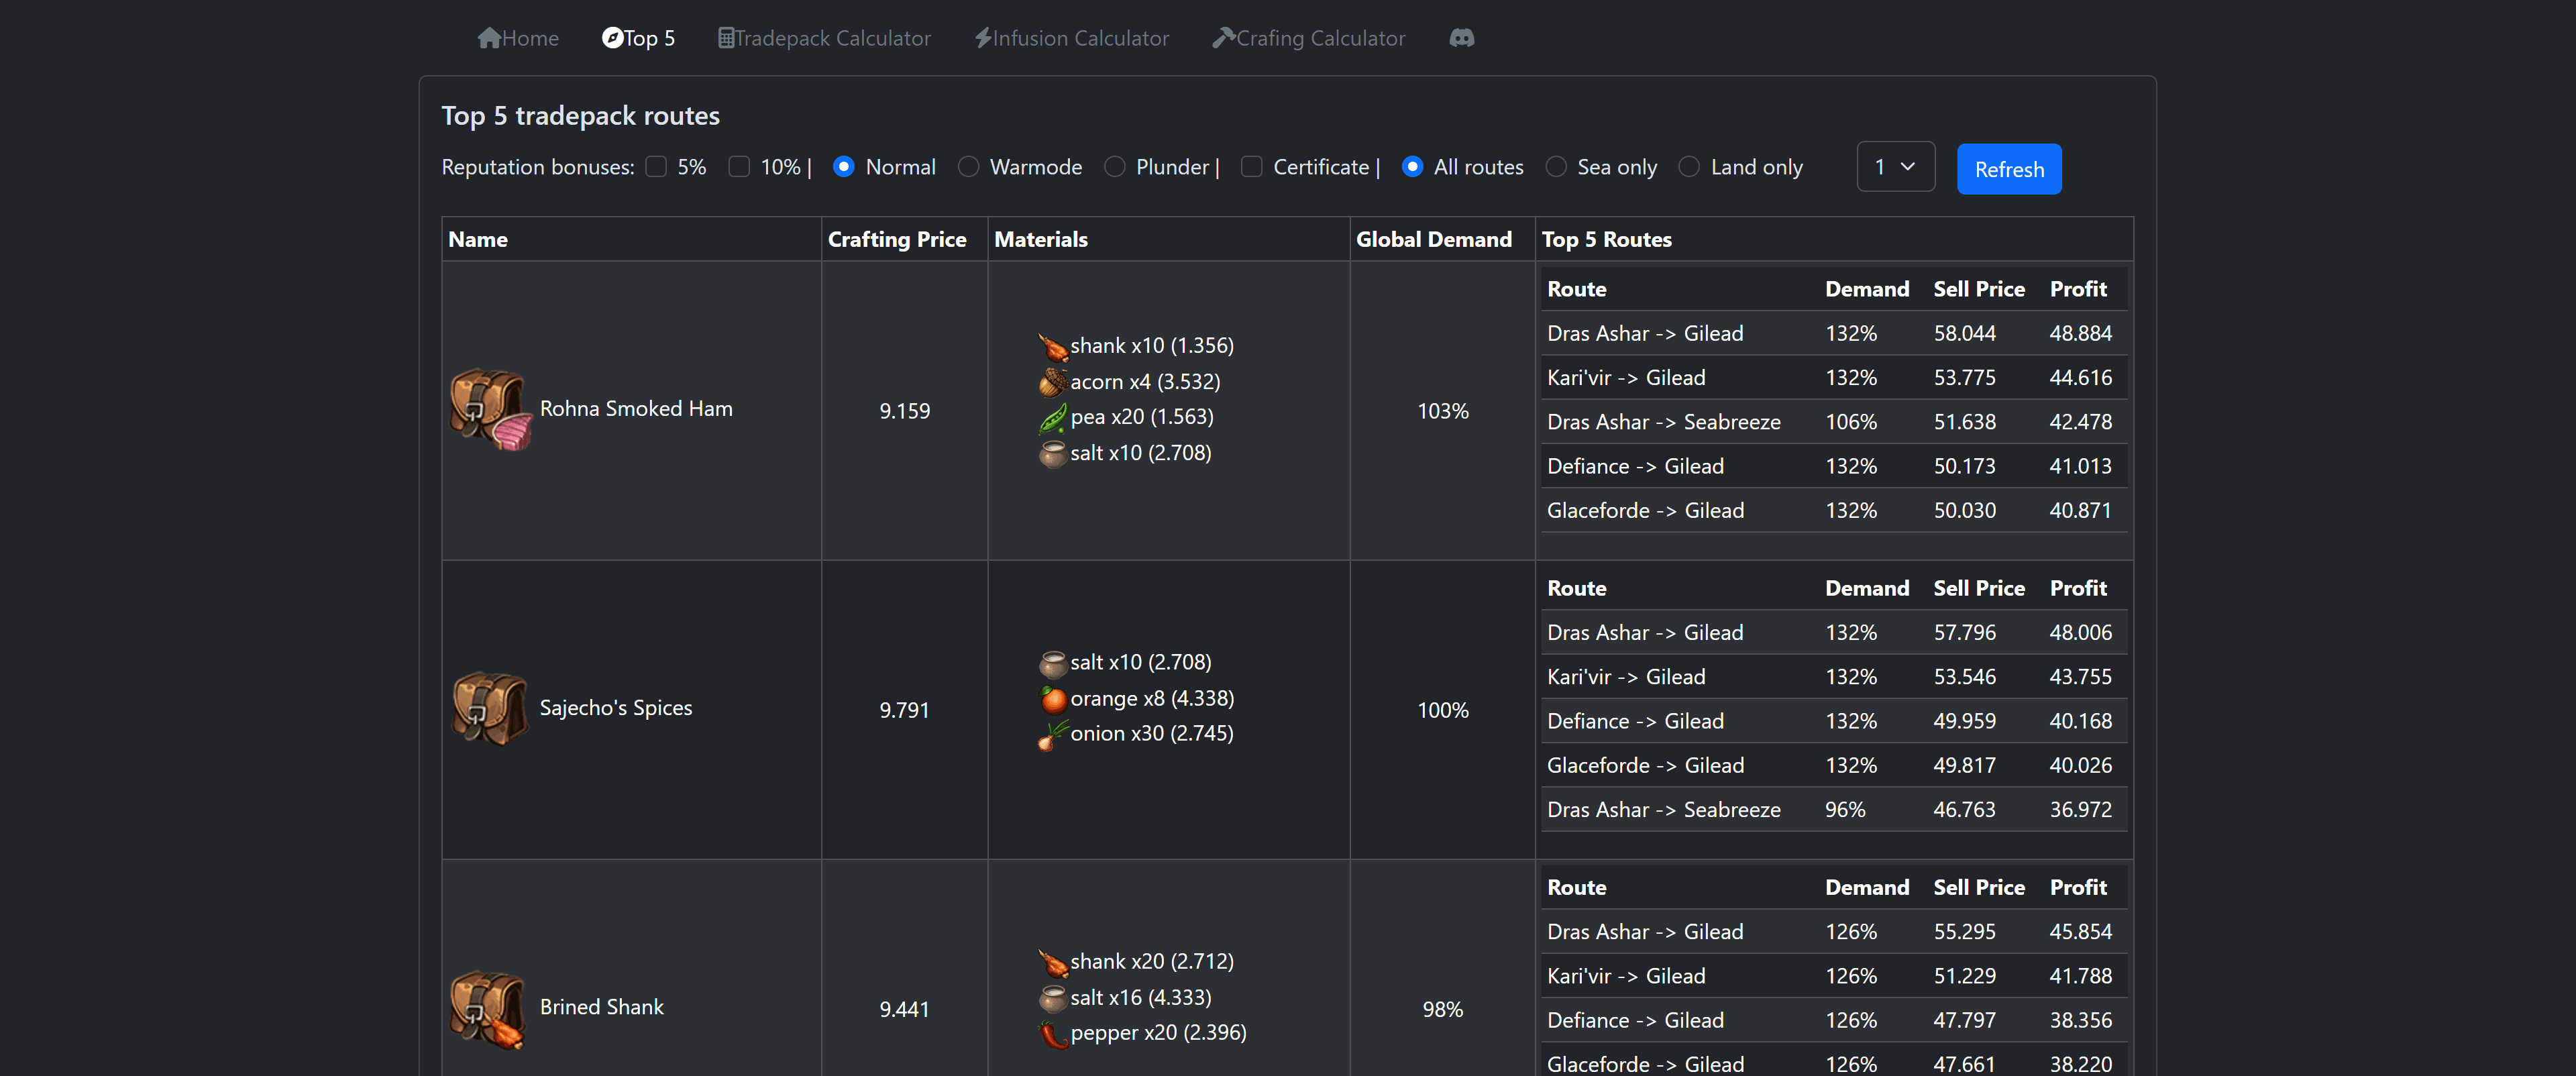Image resolution: width=2576 pixels, height=1076 pixels.
Task: Tick the Certificate checkbox
Action: 1251,167
